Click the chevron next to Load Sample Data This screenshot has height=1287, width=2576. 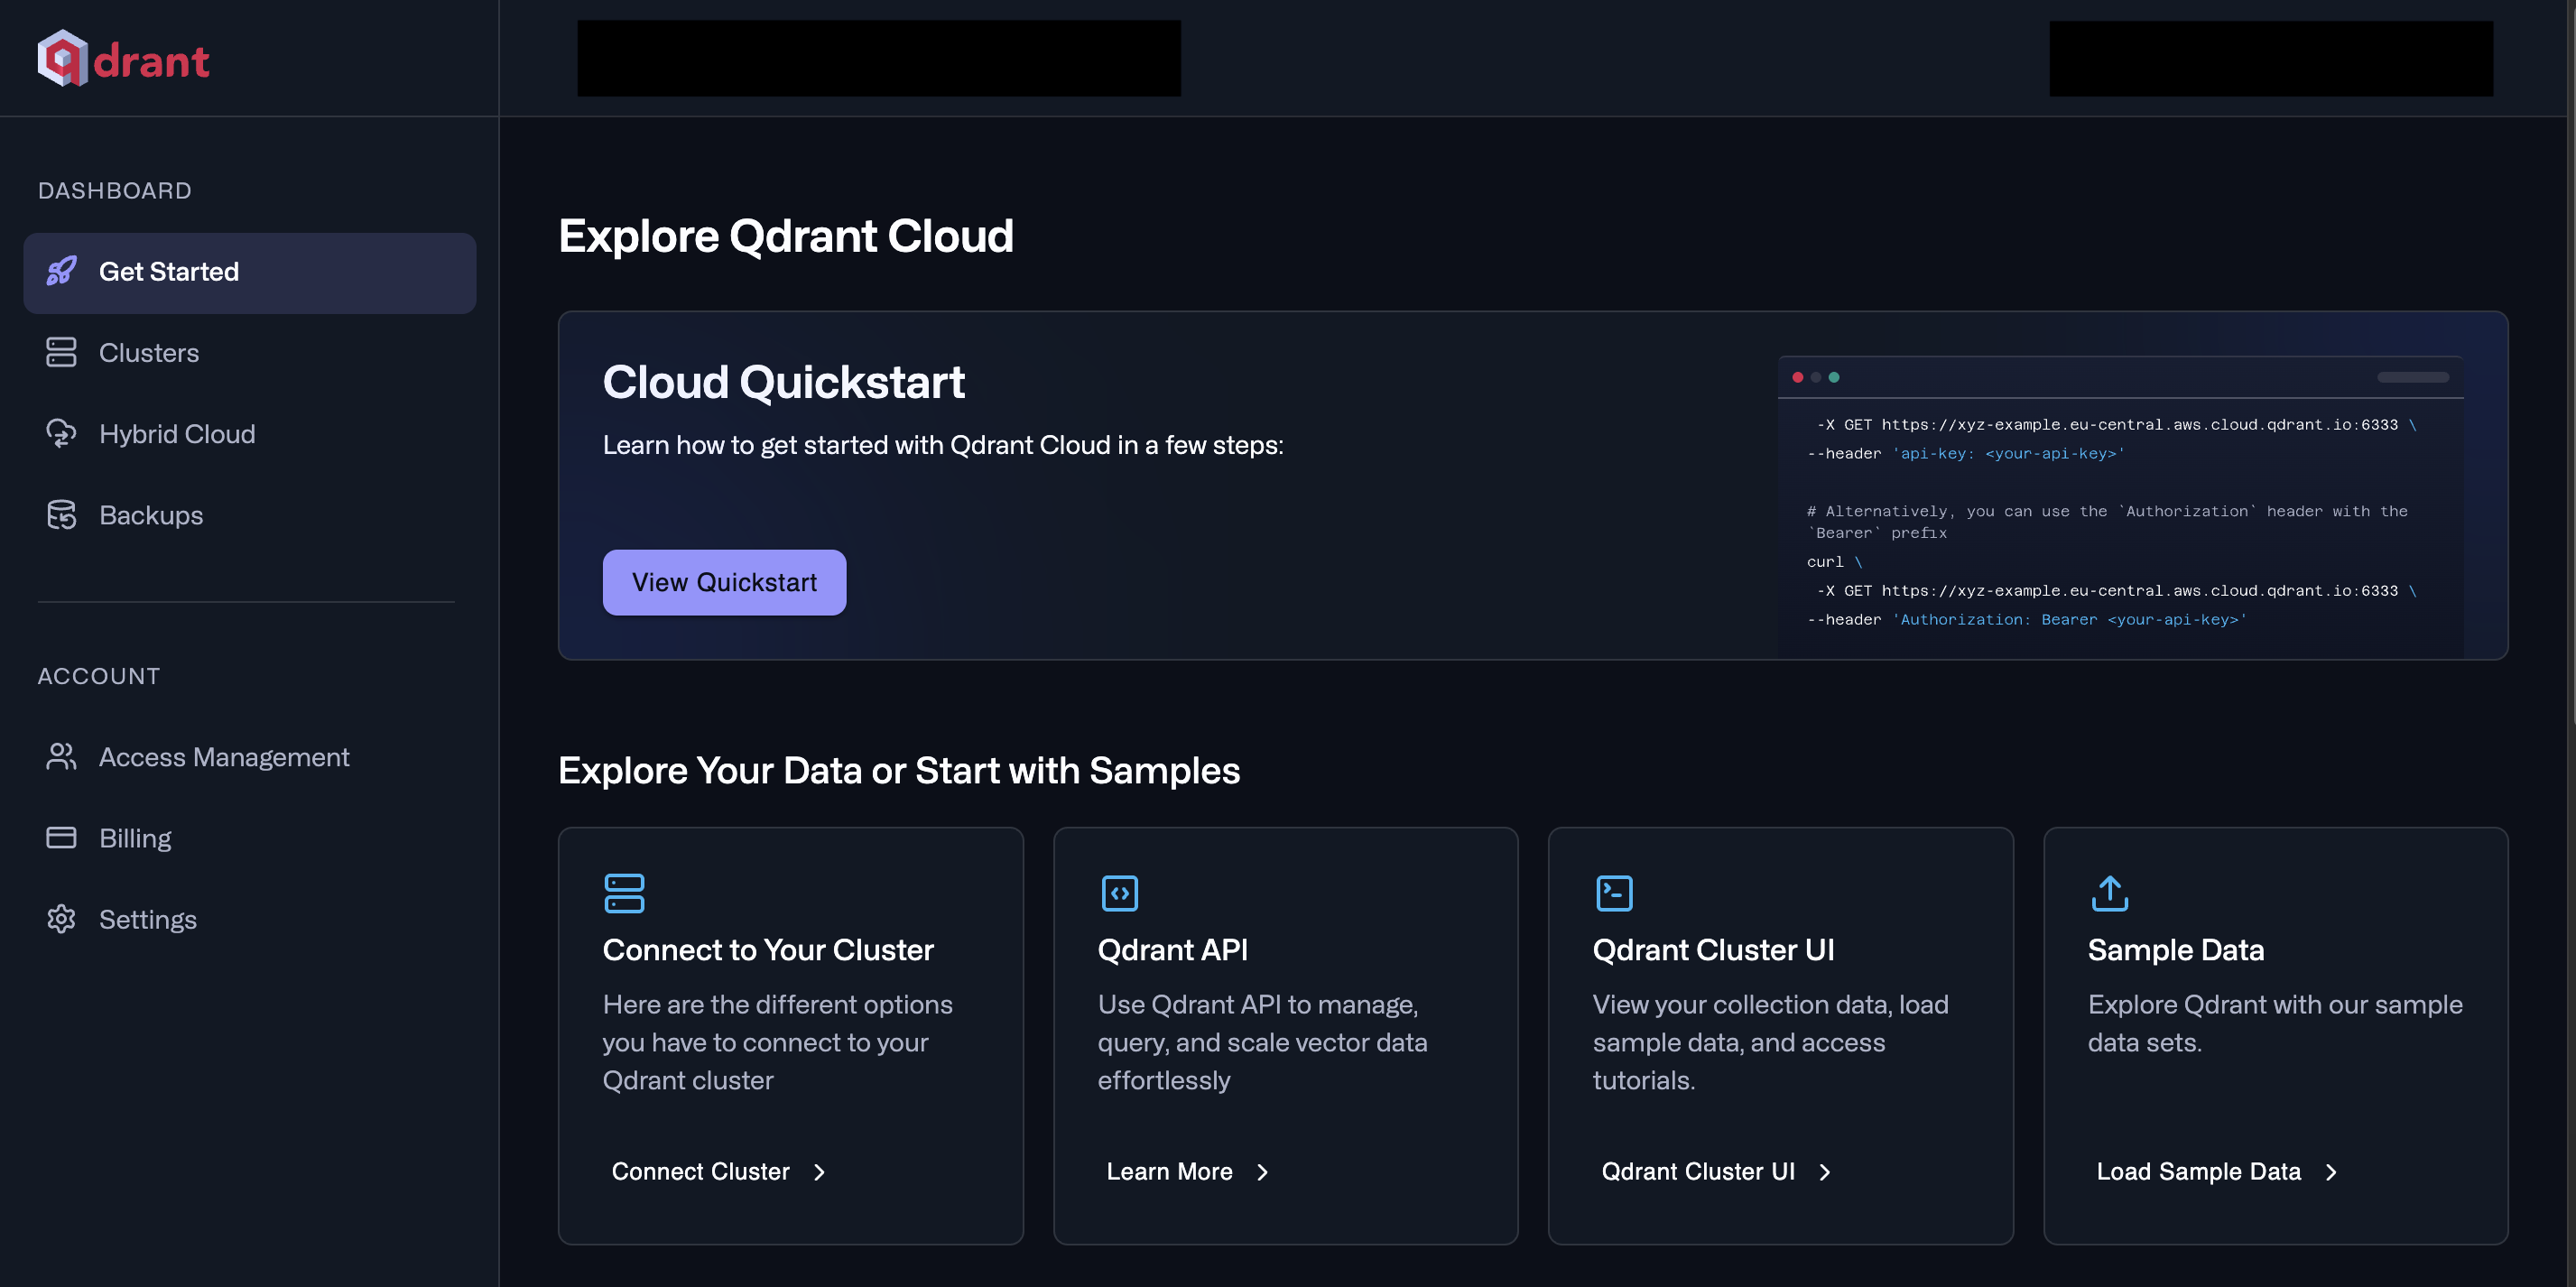click(2331, 1172)
